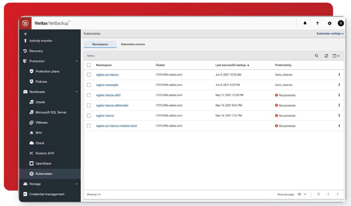Check the nginx-pv-tanzu-restore-test row checkbox
351x206 pixels.
pyautogui.click(x=89, y=126)
